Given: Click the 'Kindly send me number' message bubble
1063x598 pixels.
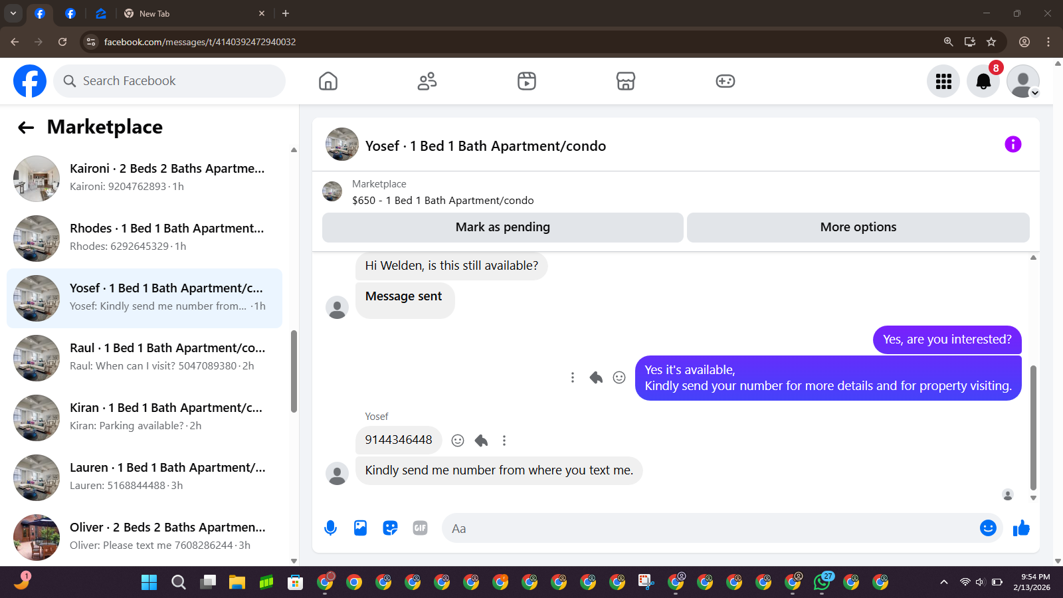Looking at the screenshot, I should point(499,470).
